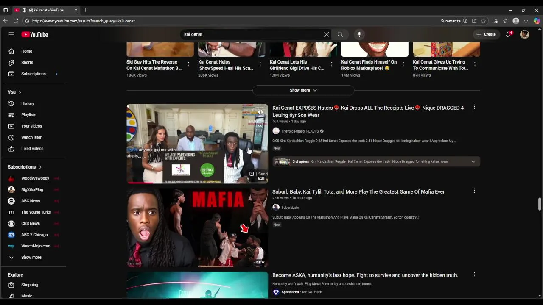Click the Suburbbaby channel avatar
The width and height of the screenshot is (543, 305).
coord(276,208)
